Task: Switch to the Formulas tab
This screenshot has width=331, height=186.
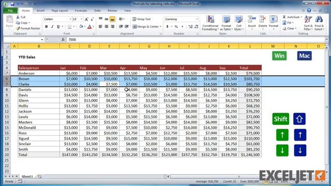Action: pyautogui.click(x=81, y=10)
